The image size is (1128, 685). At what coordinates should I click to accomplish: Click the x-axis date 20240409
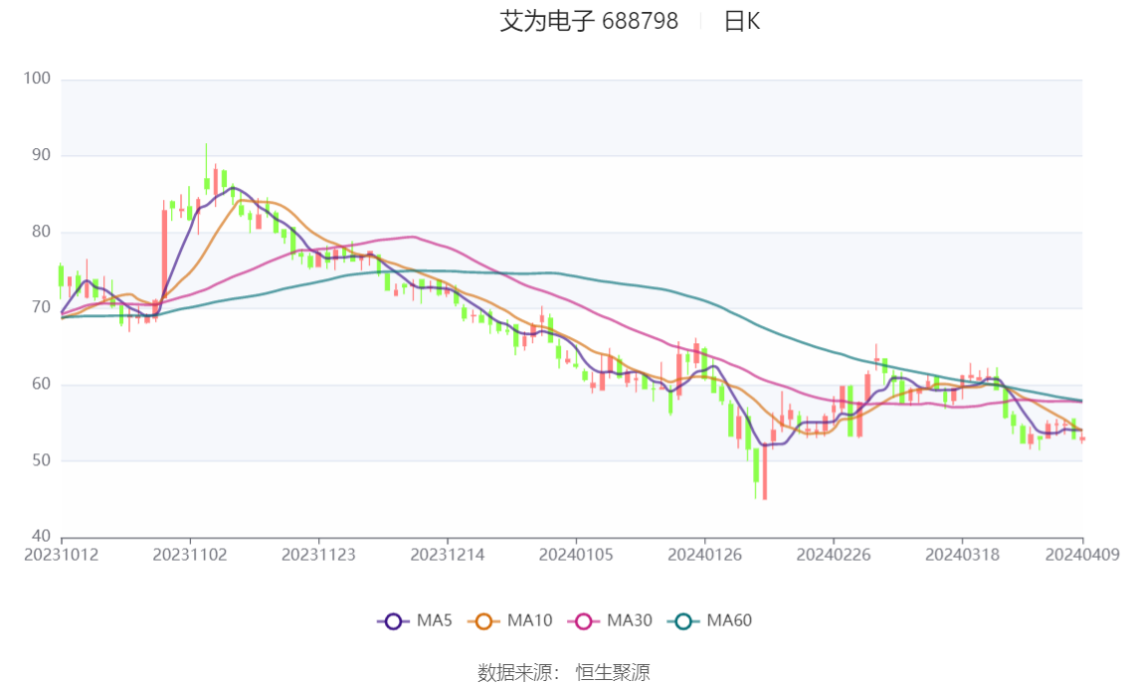[1082, 555]
